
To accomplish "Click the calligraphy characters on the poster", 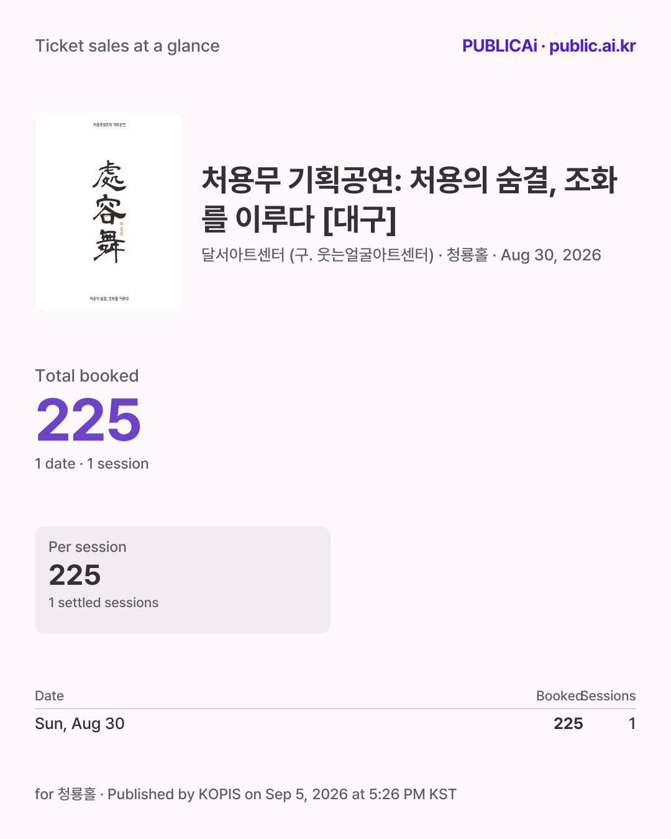I will point(109,212).
